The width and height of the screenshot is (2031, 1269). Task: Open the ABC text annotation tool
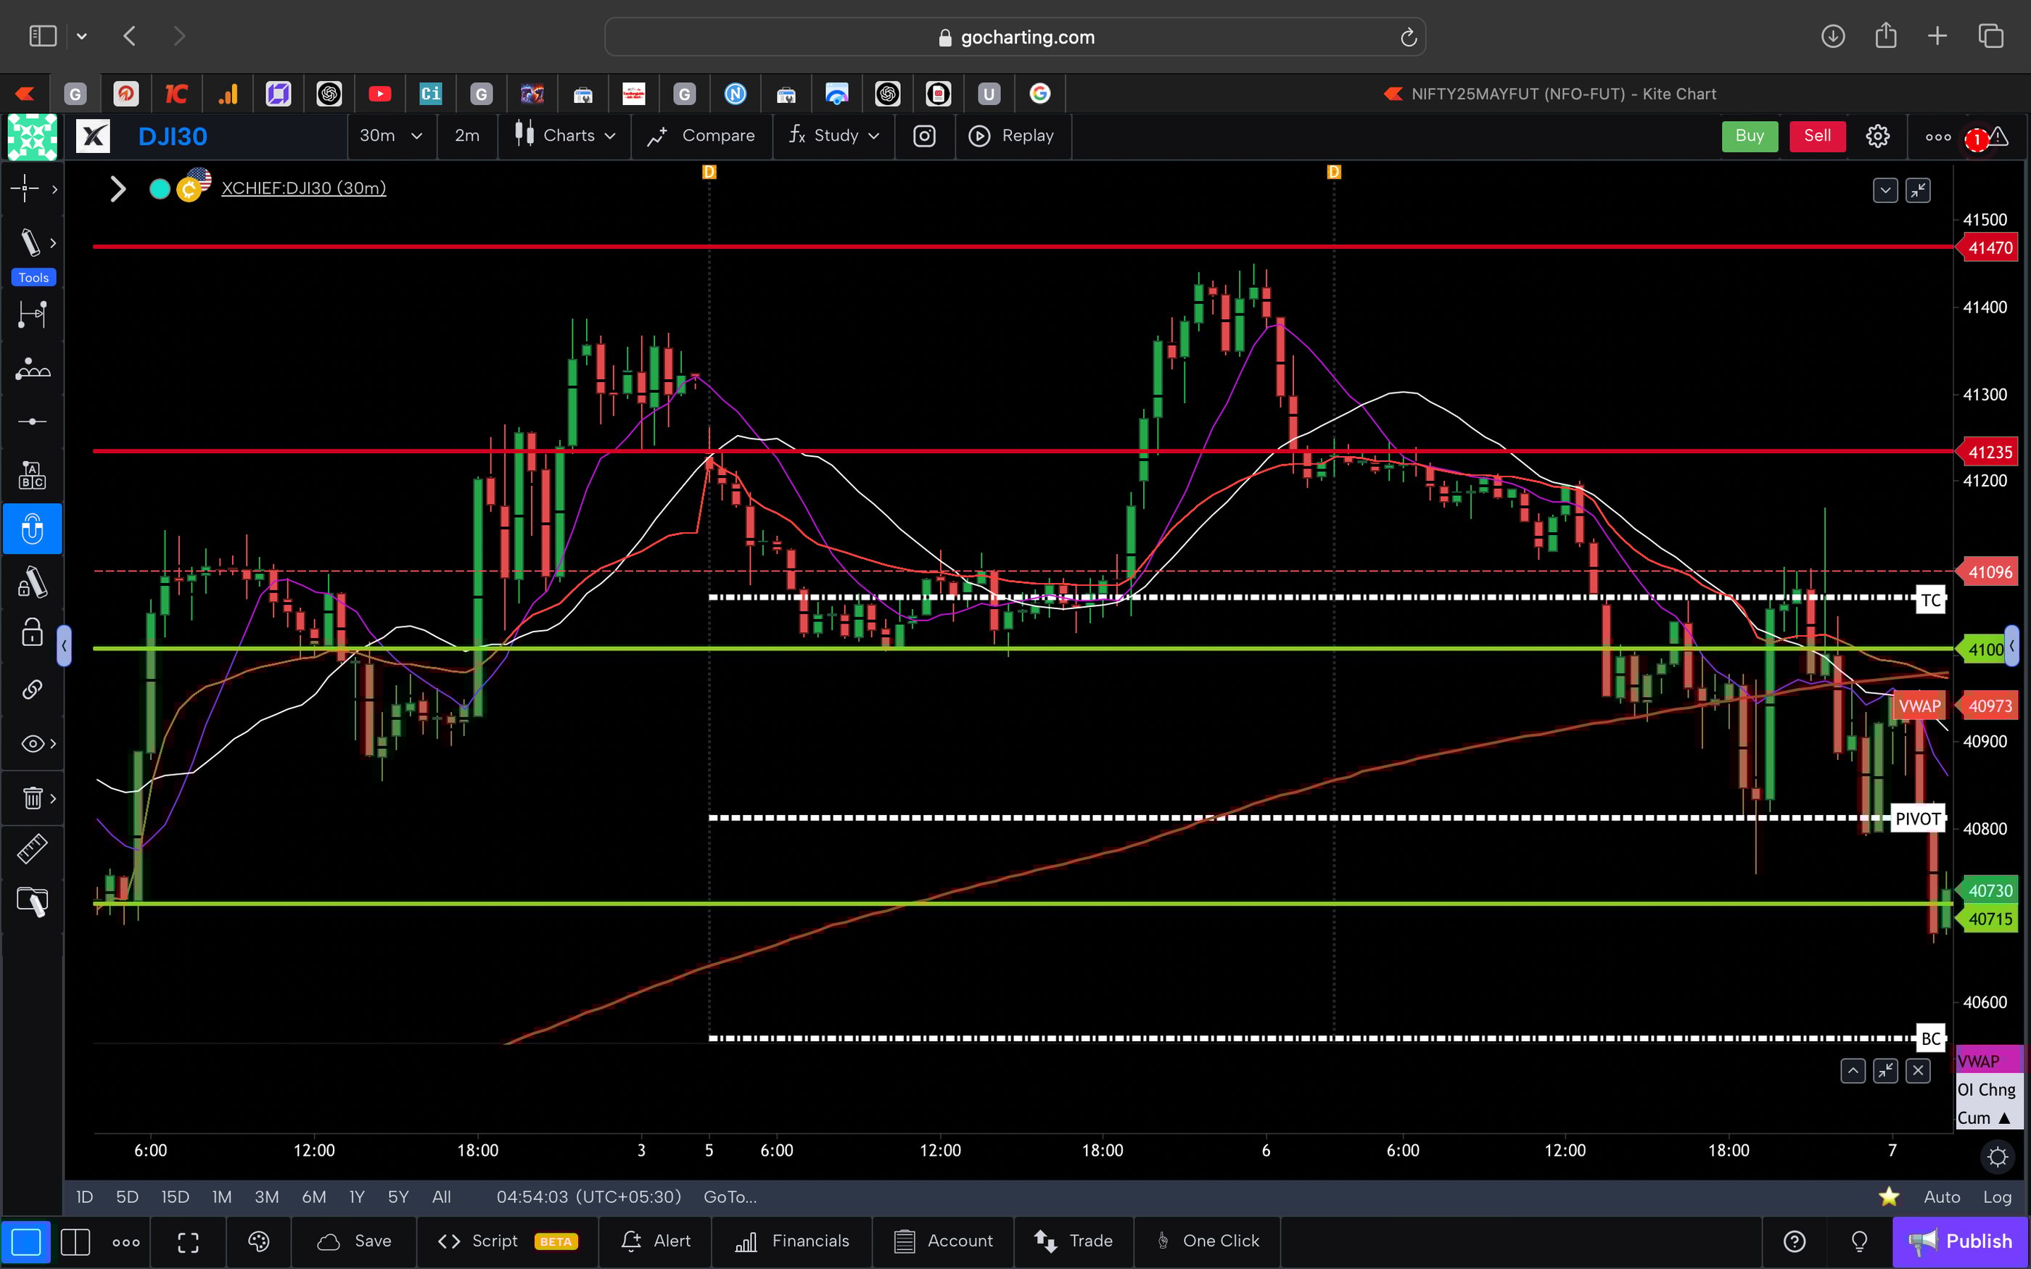(x=31, y=474)
